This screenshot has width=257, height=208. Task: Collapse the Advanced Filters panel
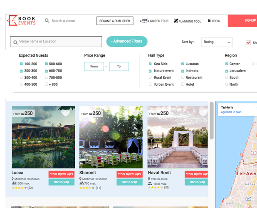click(127, 42)
